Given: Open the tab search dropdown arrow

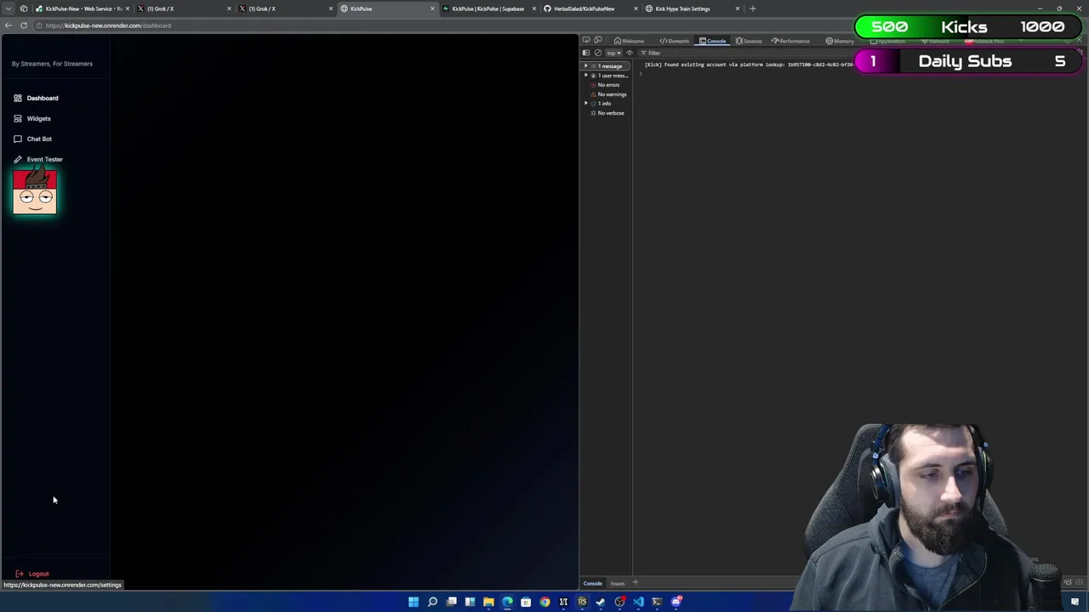Looking at the screenshot, I should pos(9,8).
